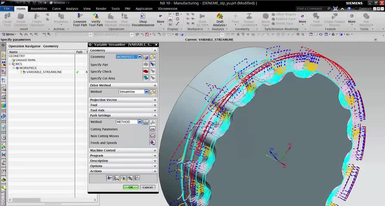Open the Drive Method dropdown showing Streamline
The height and width of the screenshot is (206, 385).
(146, 92)
